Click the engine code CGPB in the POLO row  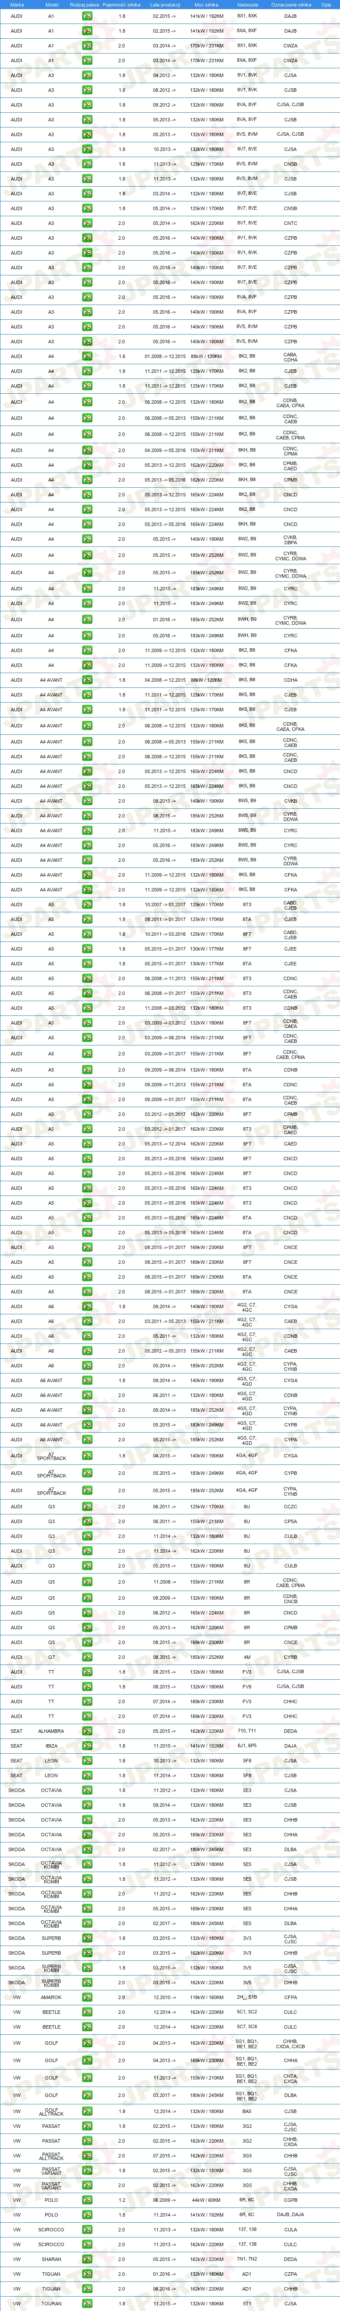point(291,2200)
